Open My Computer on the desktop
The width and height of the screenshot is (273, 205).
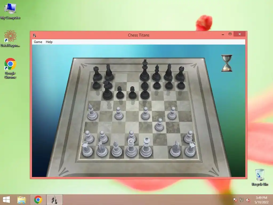click(x=10, y=11)
